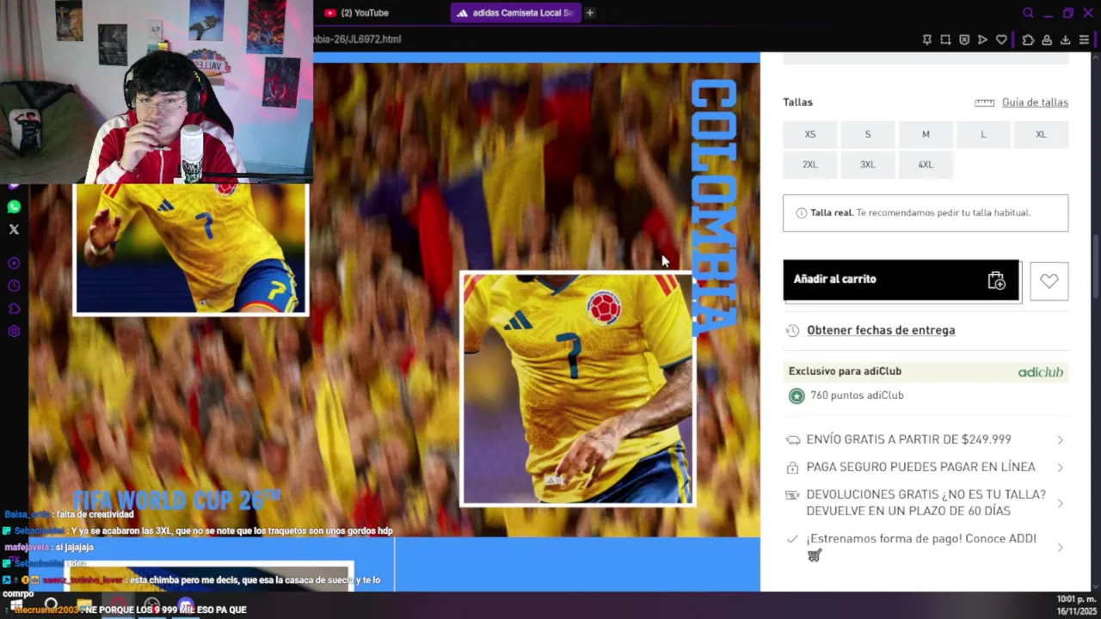Open X (Twitter) in the sidebar
Screen dimensions: 1101x619
(x=14, y=230)
